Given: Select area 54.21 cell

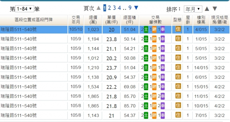Looking at the screenshot, I should (x=130, y=48).
